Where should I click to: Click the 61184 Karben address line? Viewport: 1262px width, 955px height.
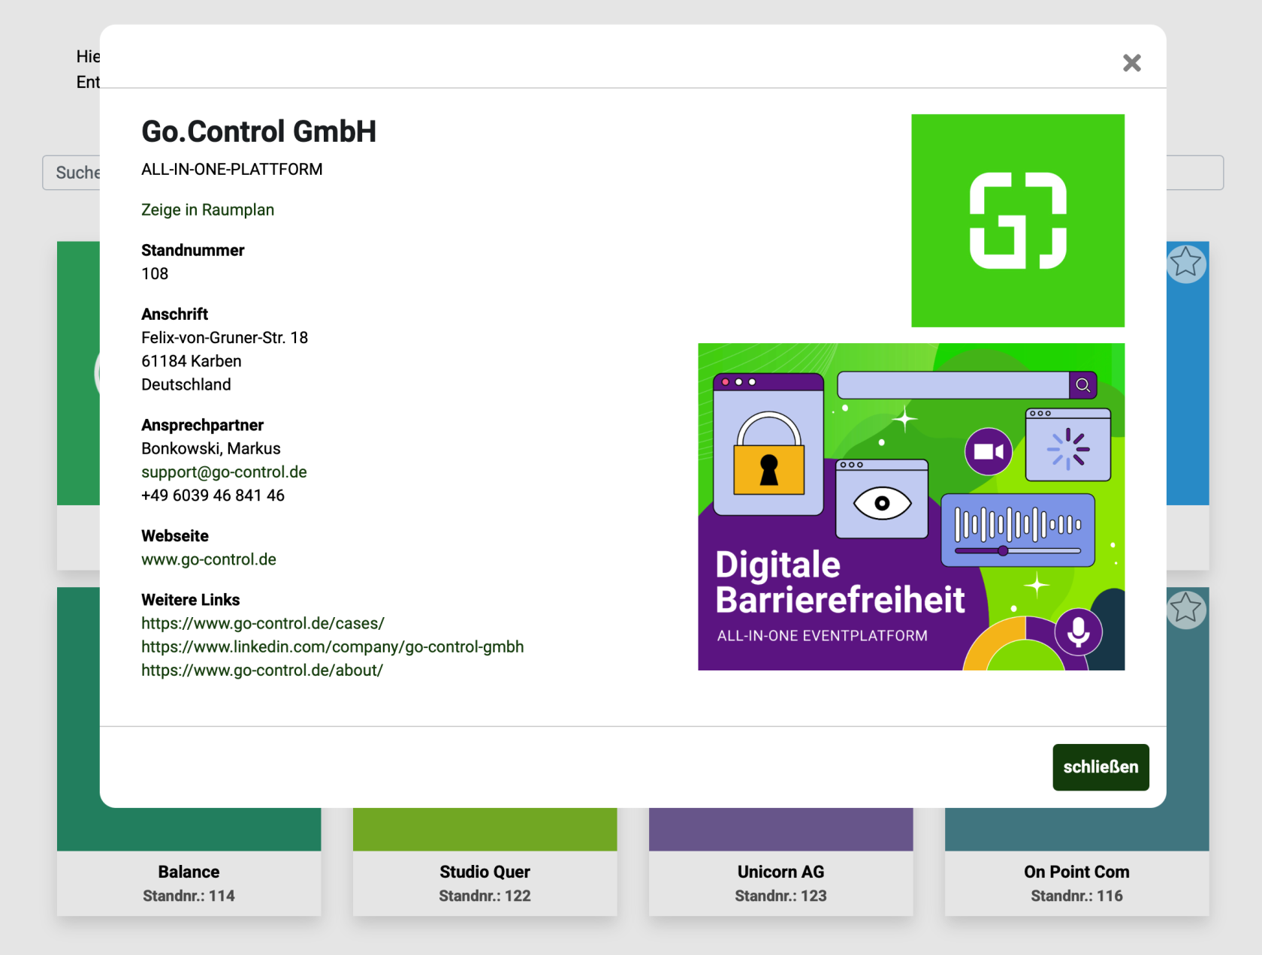[192, 361]
